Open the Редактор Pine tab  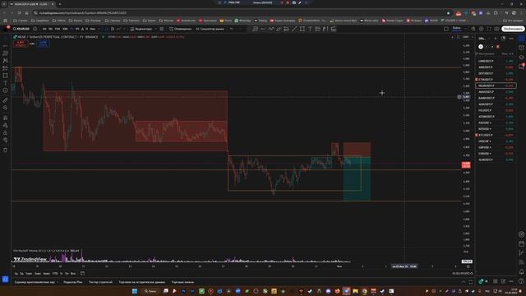(73, 282)
